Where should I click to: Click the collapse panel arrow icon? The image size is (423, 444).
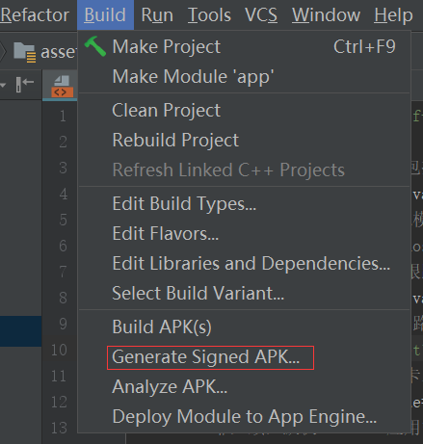[x=25, y=85]
